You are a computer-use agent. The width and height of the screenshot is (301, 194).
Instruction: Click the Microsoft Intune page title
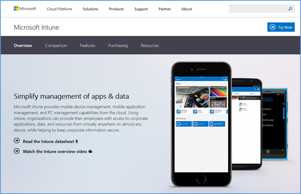pos(36,27)
